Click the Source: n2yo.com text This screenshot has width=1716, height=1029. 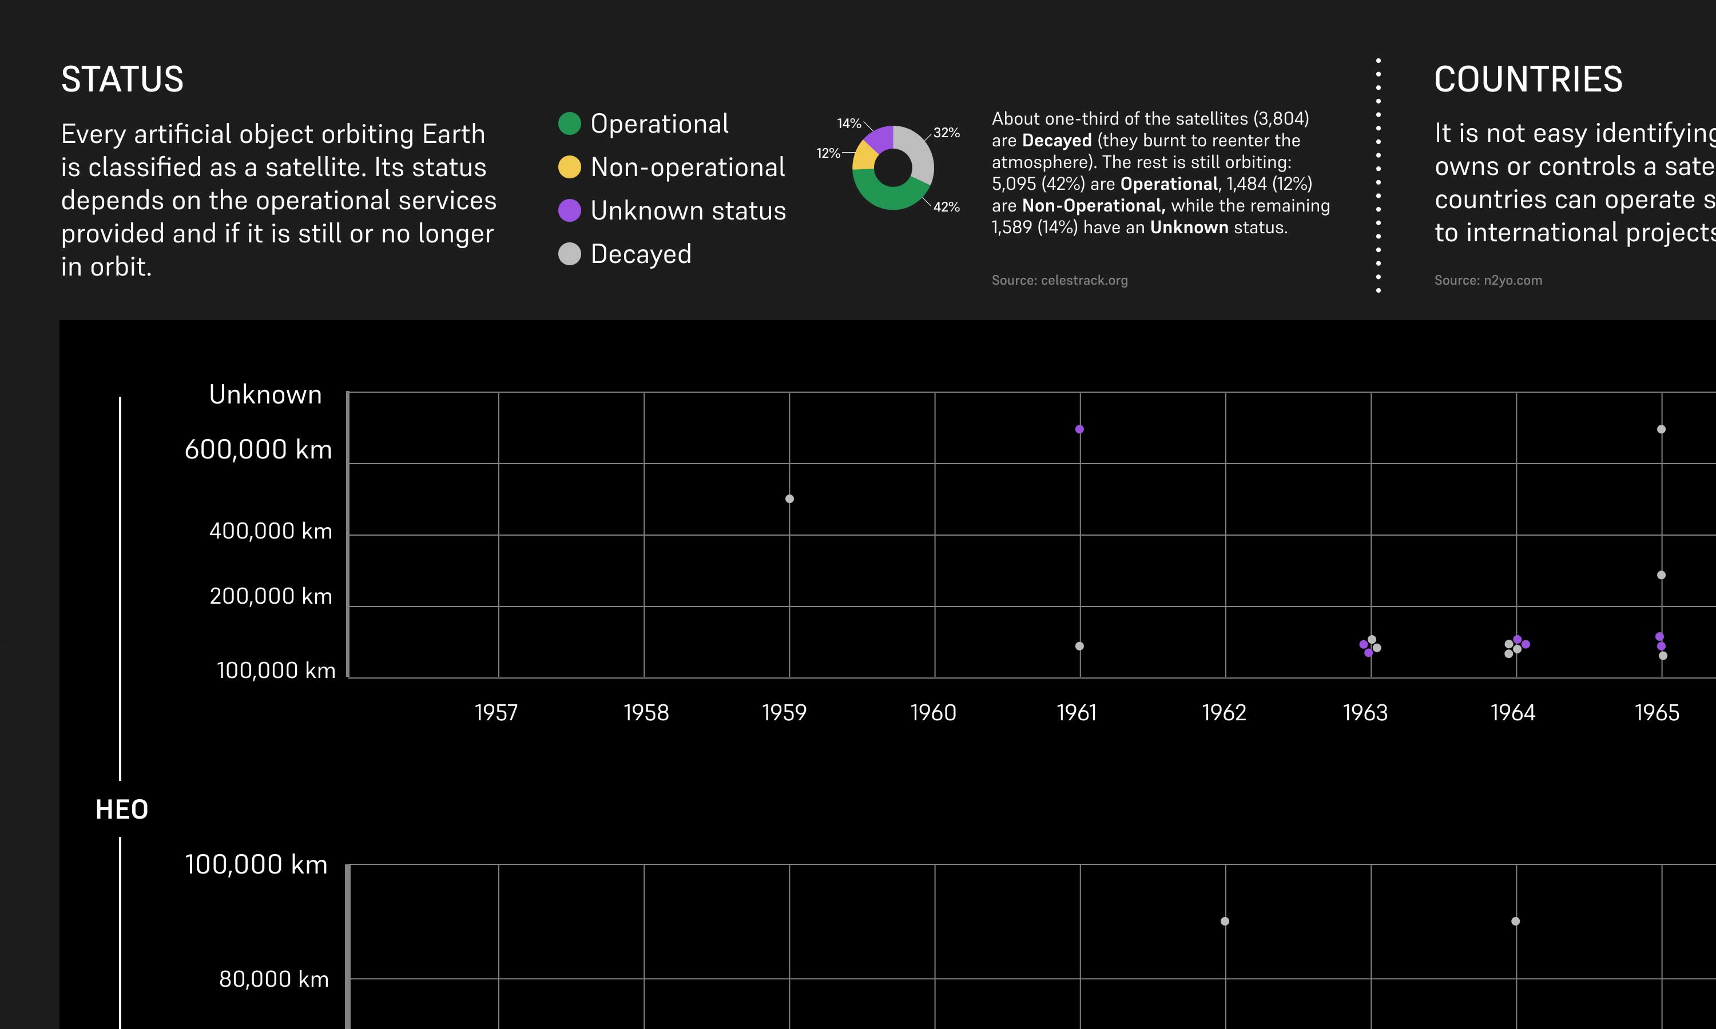tap(1488, 280)
